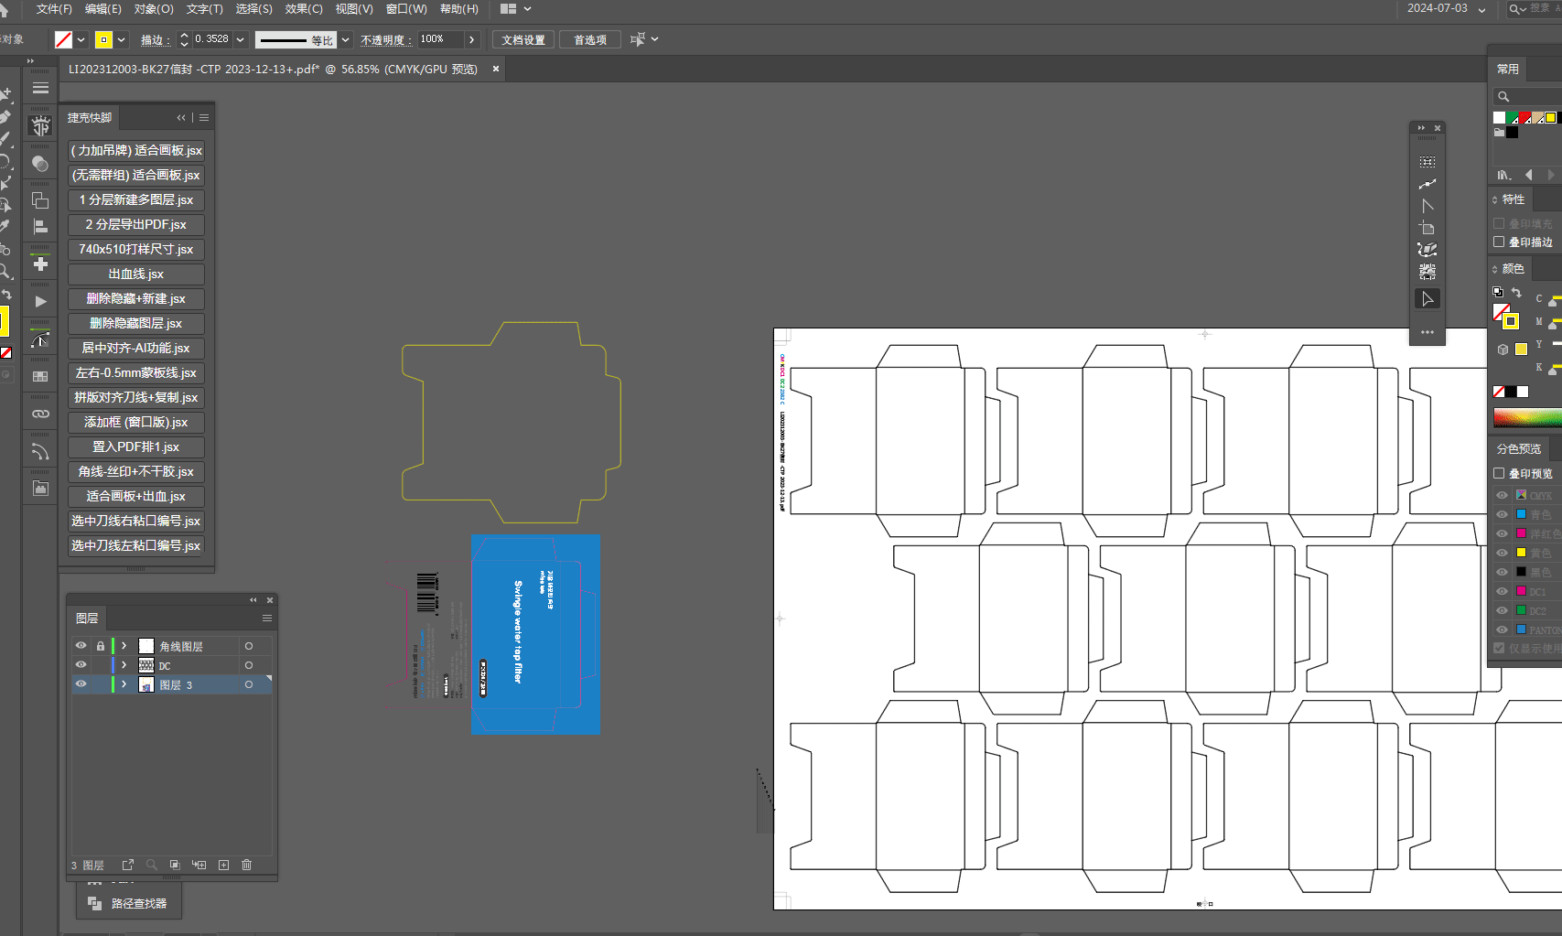
Task: Expand the 角线图层 layer chevron
Action: [124, 646]
